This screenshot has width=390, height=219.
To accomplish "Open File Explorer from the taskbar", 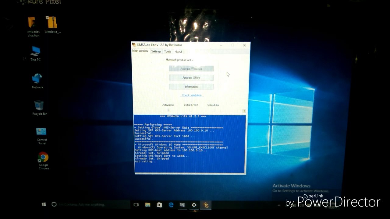I will (148, 205).
